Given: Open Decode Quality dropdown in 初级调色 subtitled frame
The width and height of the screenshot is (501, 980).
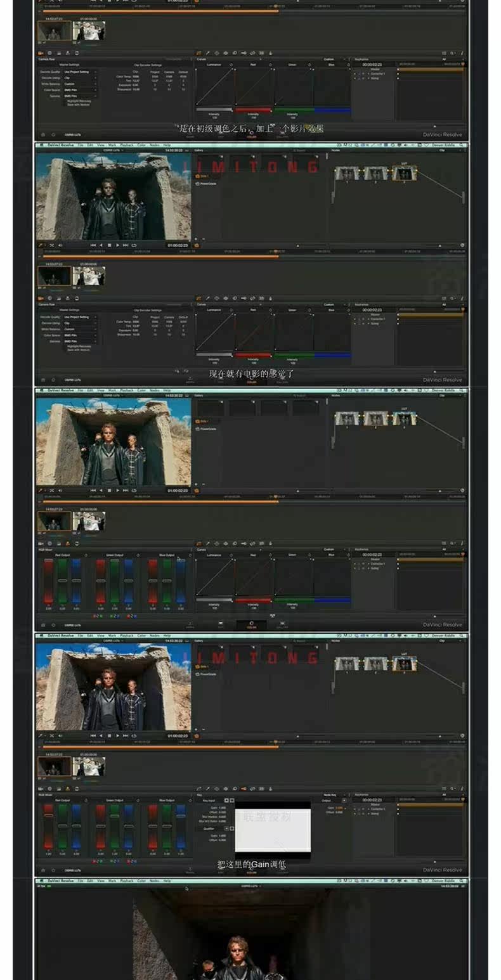Looking at the screenshot, I should coord(80,72).
